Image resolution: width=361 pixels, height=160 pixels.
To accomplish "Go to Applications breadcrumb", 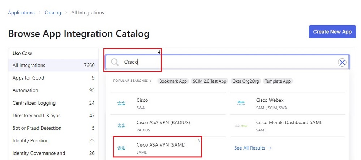I will click(21, 13).
